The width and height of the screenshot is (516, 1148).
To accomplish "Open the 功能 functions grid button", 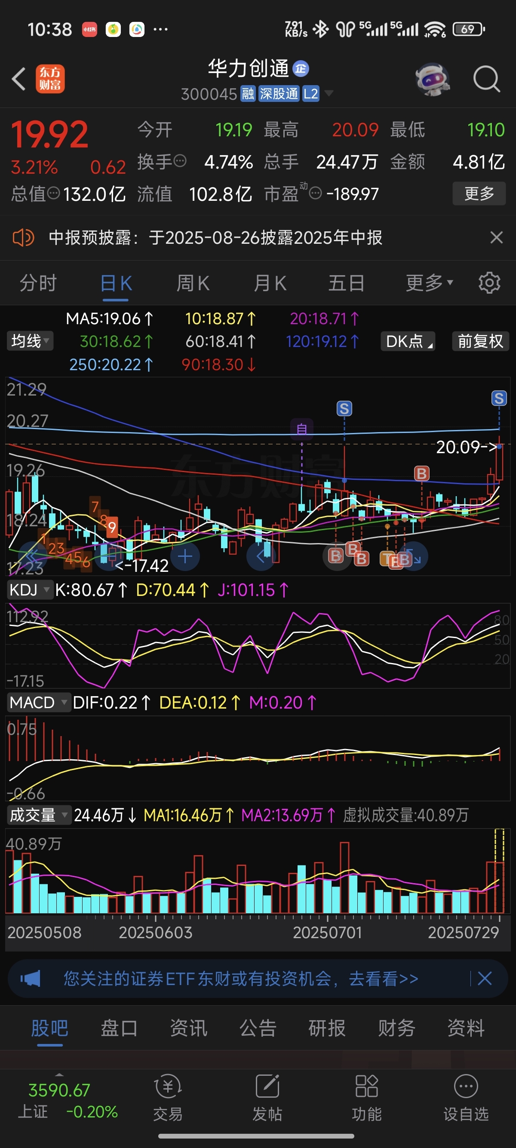I will click(367, 1098).
